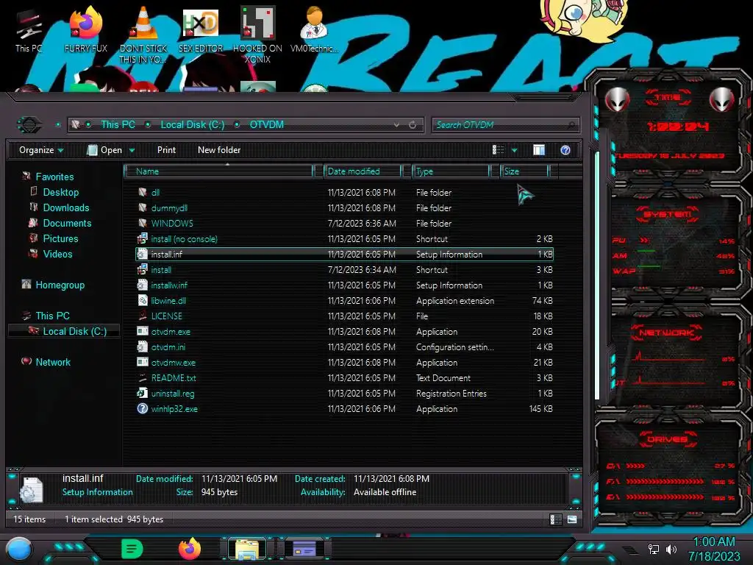Switch to File Explorer taskbar button
The height and width of the screenshot is (565, 753).
247,549
